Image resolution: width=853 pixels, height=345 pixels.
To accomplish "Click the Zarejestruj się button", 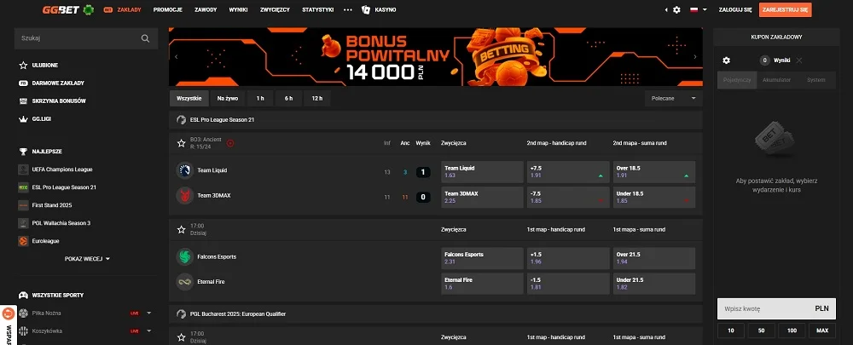I will pyautogui.click(x=786, y=10).
